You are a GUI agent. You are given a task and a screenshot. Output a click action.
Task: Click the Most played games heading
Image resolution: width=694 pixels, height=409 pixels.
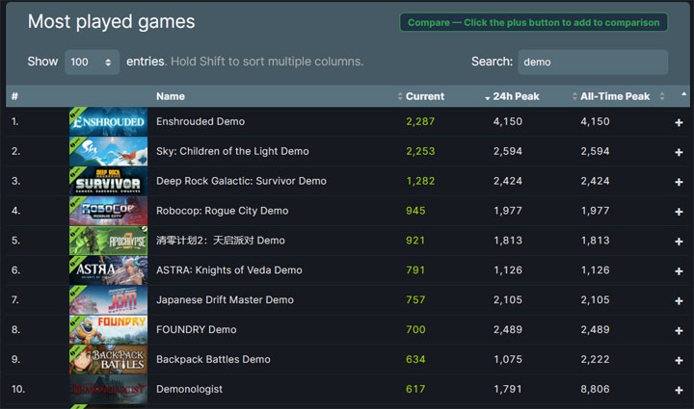[x=111, y=22]
